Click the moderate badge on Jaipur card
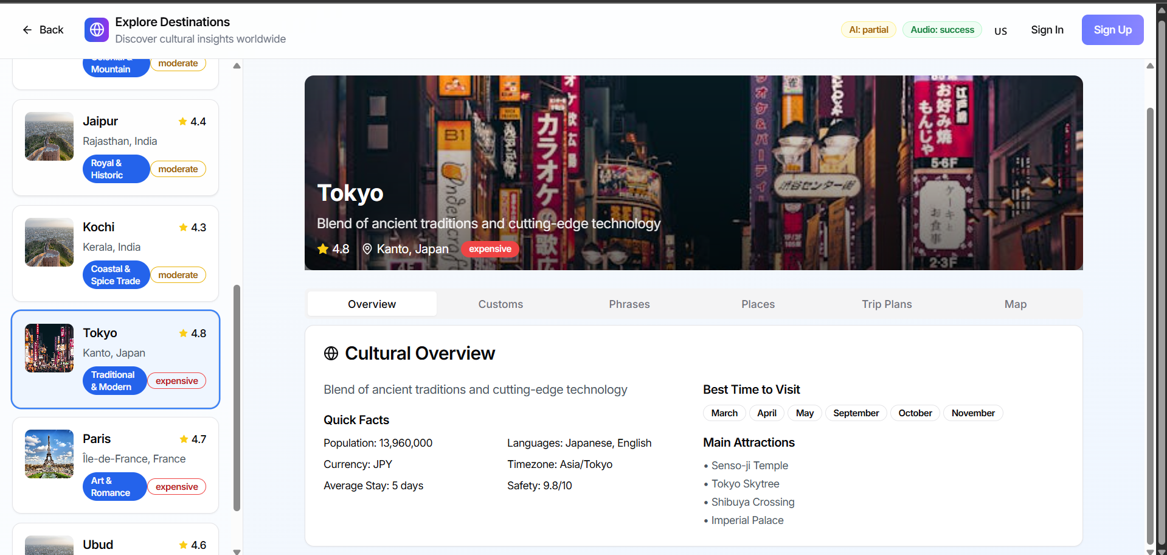 coord(178,169)
